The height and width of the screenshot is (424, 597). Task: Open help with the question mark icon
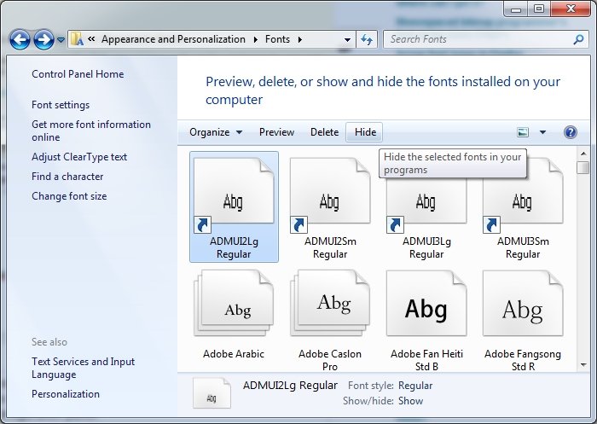tap(570, 132)
